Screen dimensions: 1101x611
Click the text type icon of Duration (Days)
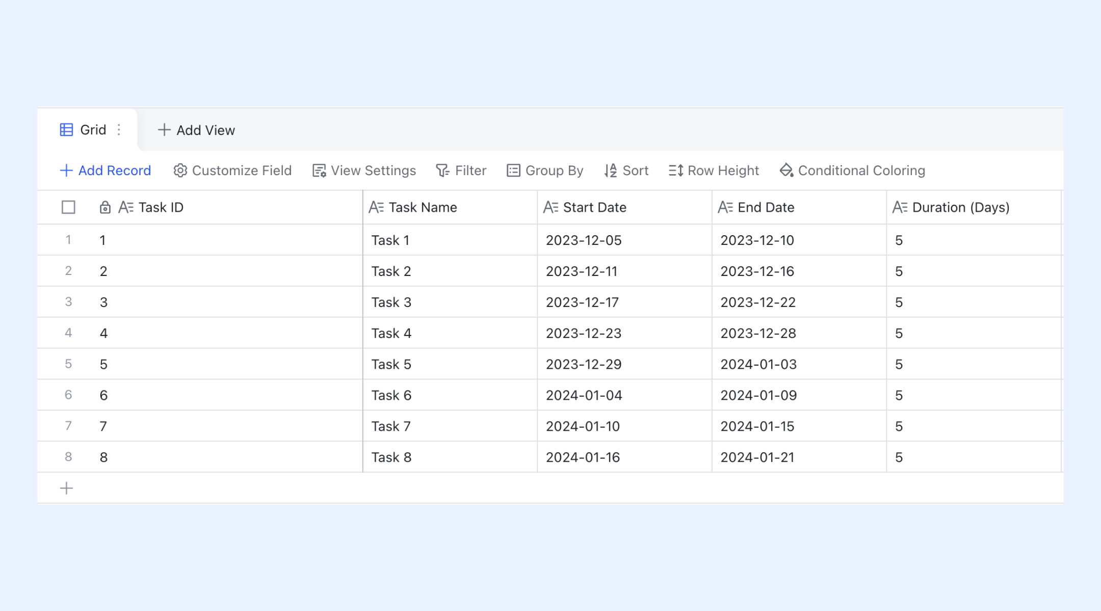click(900, 207)
